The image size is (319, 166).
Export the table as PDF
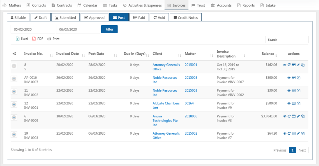point(38,39)
